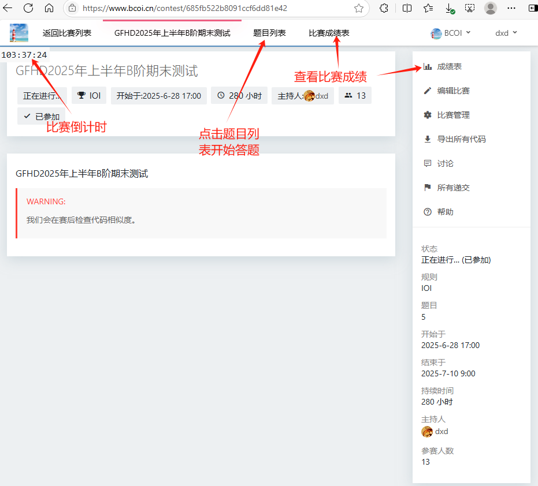Start a screenshot capture from the toolbar

(470, 8)
